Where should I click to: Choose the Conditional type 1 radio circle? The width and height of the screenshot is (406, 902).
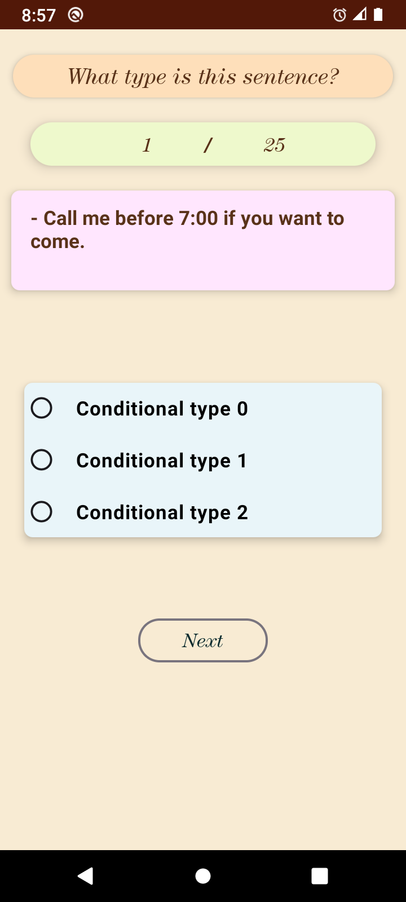(x=42, y=460)
